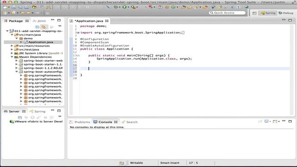Maximize the Console panel
This screenshot has height=167, width=297.
point(290,121)
